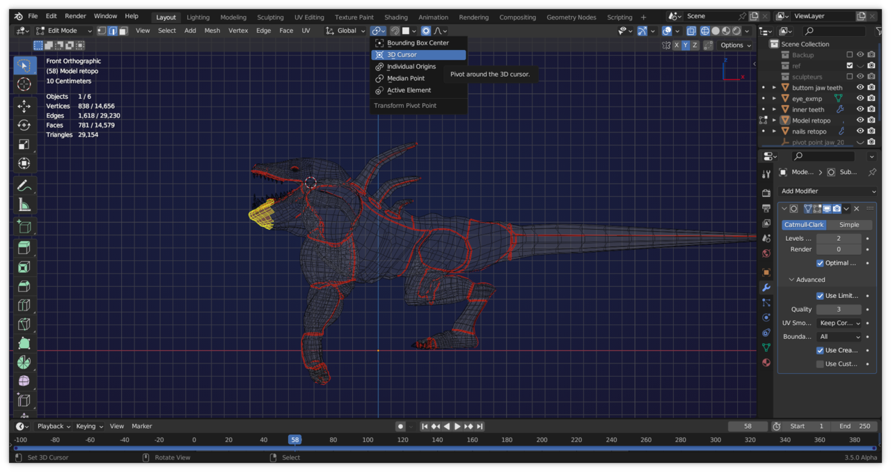891x472 pixels.
Task: Click the End frame 250 field
Action: (x=855, y=426)
